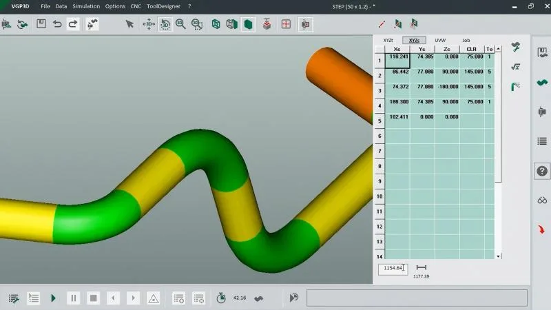
Task: Pause the simulation
Action: tap(74, 298)
